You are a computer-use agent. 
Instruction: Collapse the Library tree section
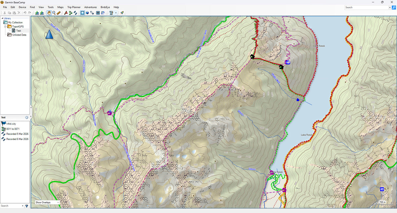point(2,18)
